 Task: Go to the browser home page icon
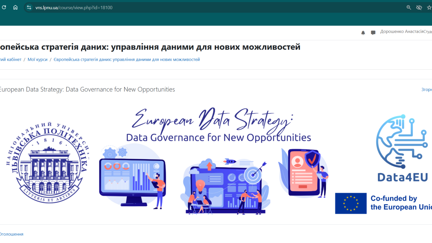[x=15, y=7]
